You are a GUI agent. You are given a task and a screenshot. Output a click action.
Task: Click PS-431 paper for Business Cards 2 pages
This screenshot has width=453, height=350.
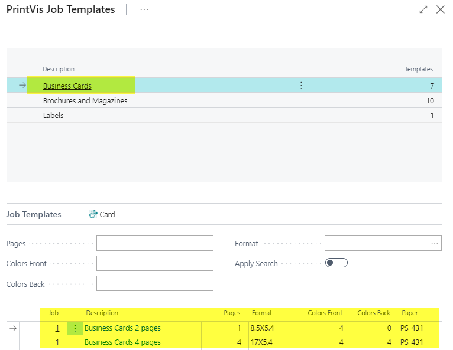pos(412,328)
